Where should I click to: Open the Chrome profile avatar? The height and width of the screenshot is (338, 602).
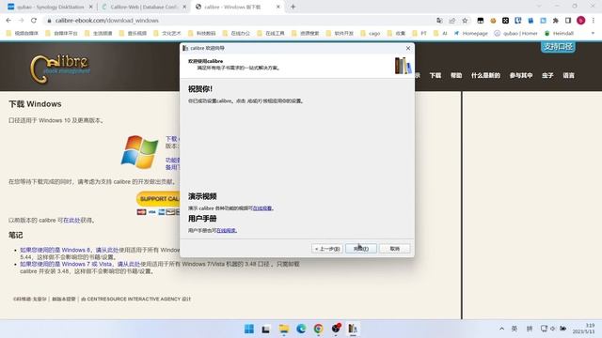tap(581, 21)
